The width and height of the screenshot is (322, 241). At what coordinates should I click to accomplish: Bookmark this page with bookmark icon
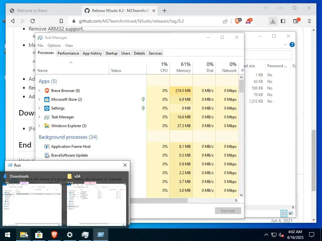point(61,21)
